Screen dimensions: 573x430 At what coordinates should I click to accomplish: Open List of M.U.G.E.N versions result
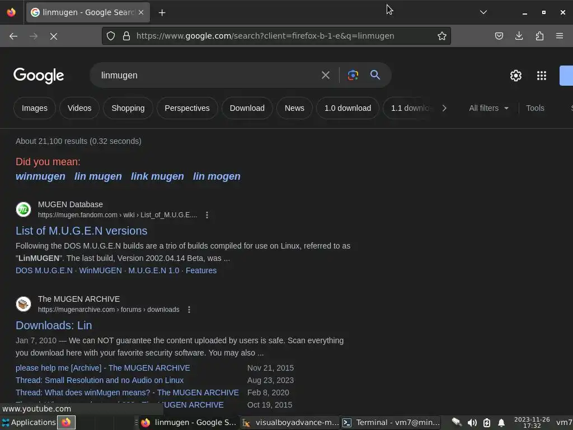pyautogui.click(x=82, y=231)
